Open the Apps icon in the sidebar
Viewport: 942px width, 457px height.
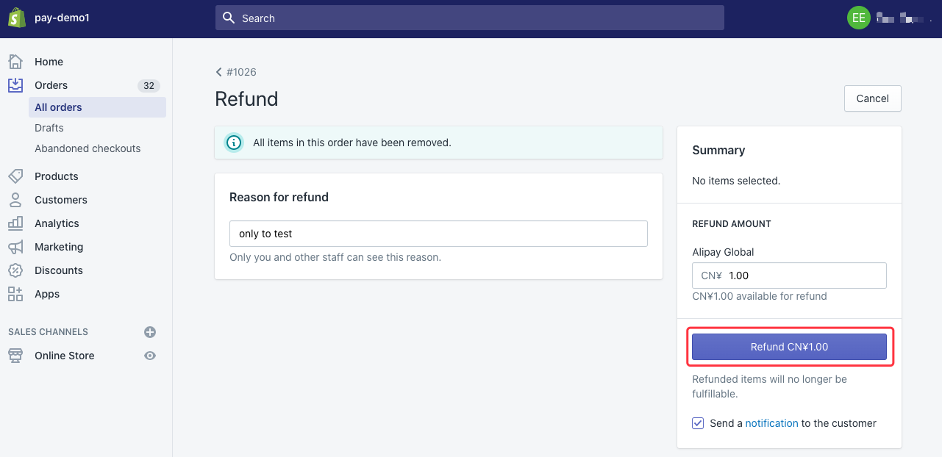(15, 294)
